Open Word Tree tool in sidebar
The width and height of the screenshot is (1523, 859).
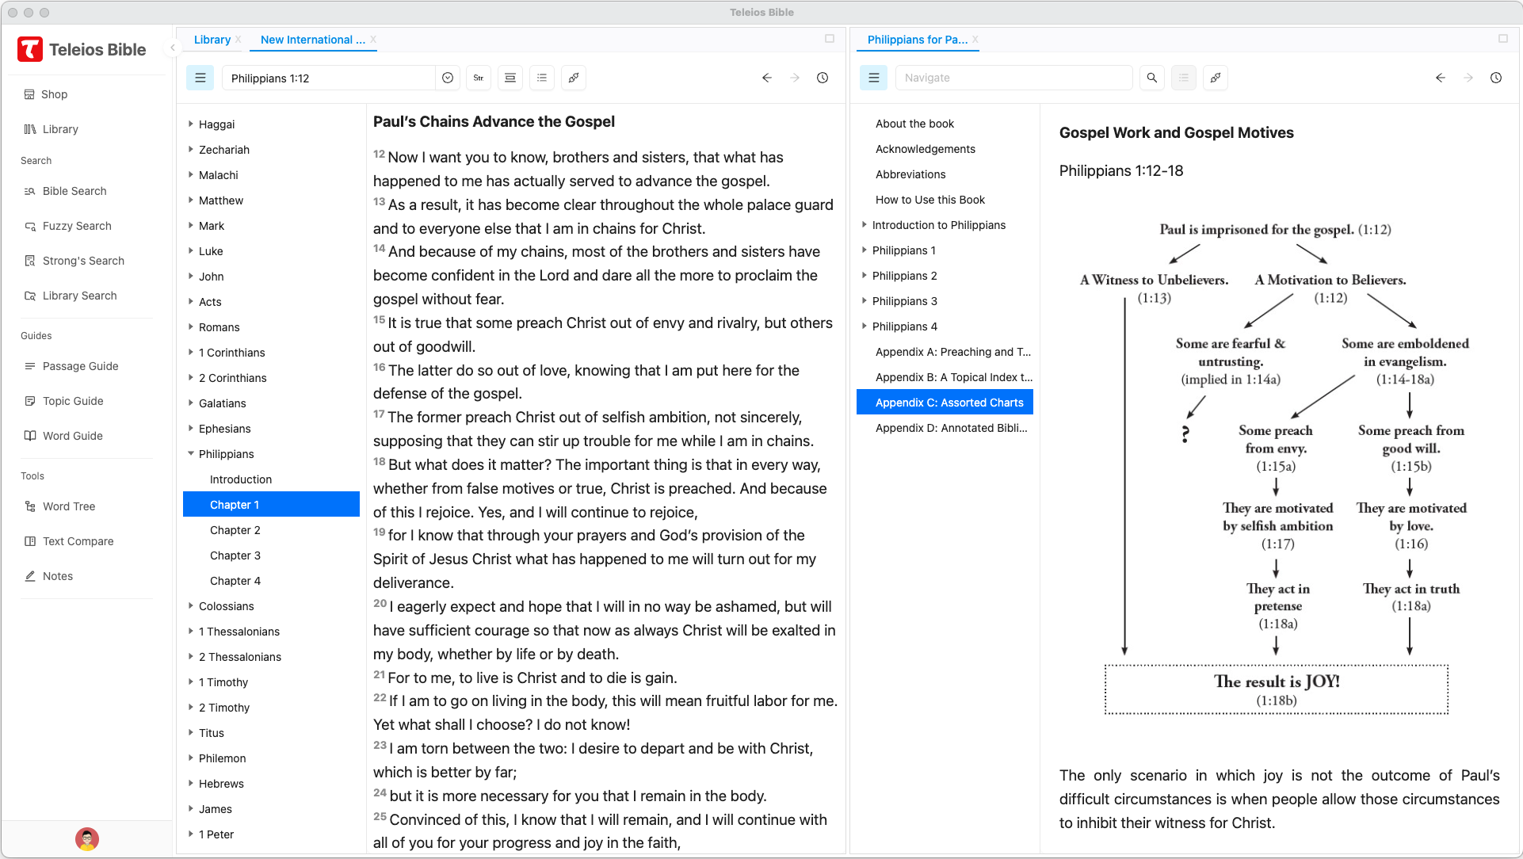(x=69, y=506)
